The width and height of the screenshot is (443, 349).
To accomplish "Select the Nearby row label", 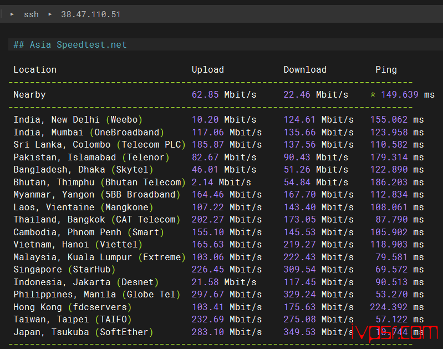I will click(30, 94).
